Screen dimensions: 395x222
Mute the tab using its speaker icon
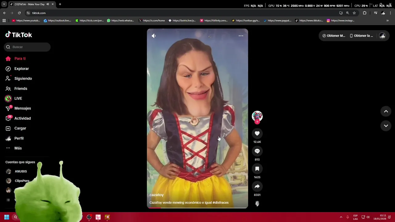(x=48, y=4)
